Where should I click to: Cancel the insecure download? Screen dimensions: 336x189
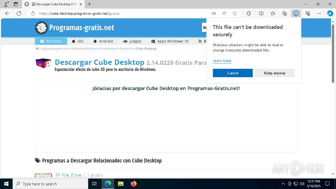233,73
